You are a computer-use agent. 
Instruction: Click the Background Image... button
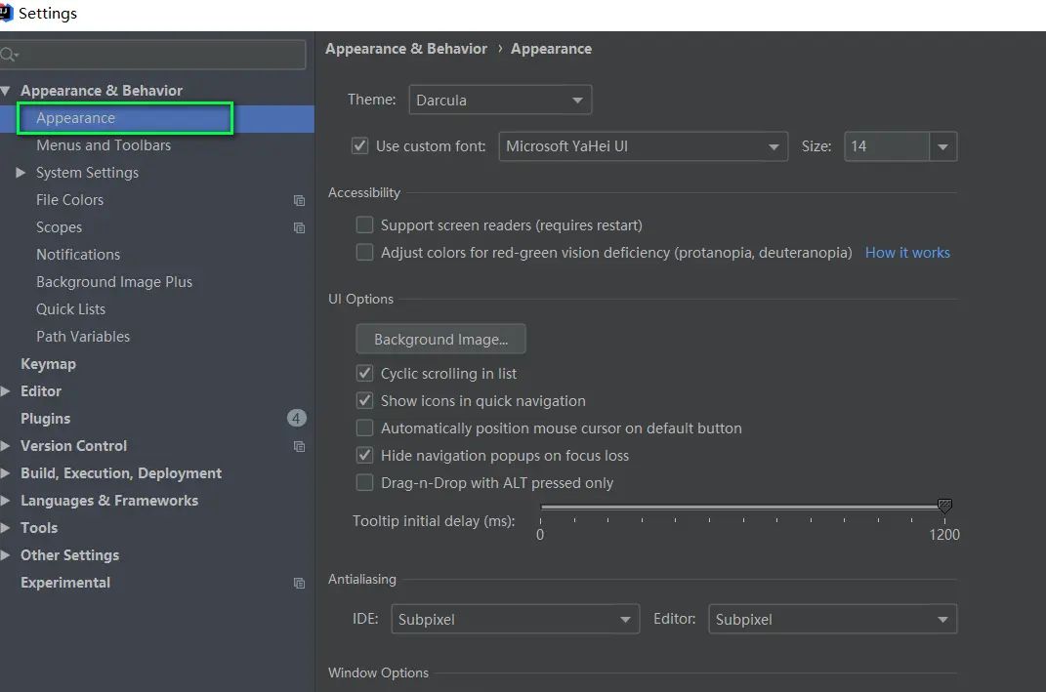(x=440, y=339)
